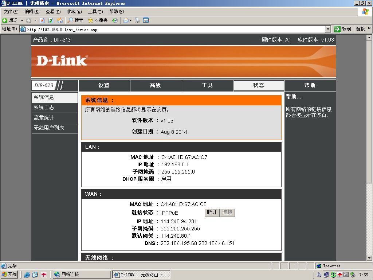373x280 pixels.
Task: Open Favorites (收藏夹) star button
Action: [98, 20]
